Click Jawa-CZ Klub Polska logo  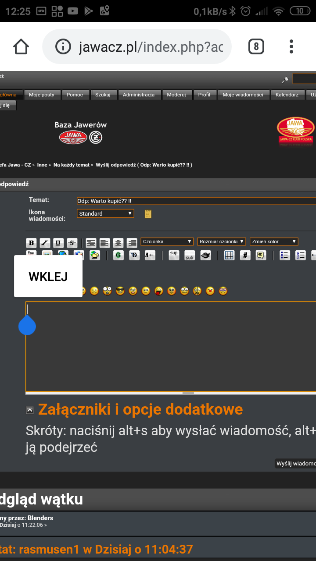pyautogui.click(x=295, y=131)
